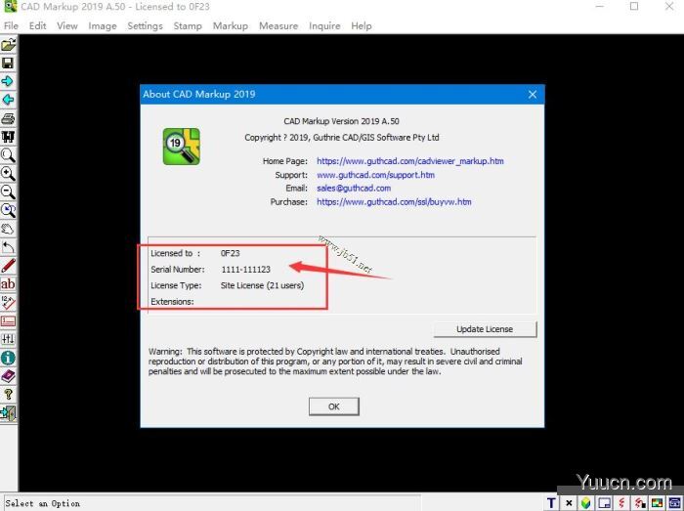Click the colorful palette status bar icon
This screenshot has height=511, width=684.
(x=658, y=503)
